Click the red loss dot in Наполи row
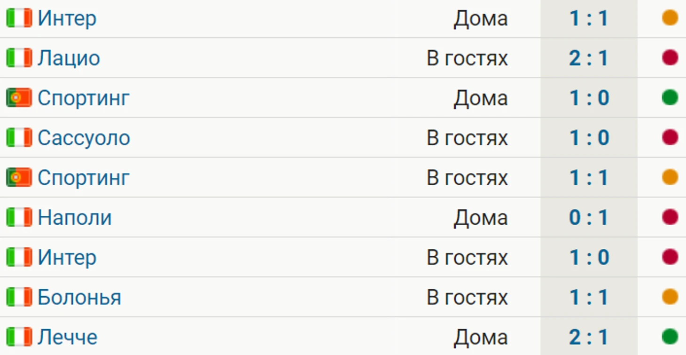 (670, 217)
